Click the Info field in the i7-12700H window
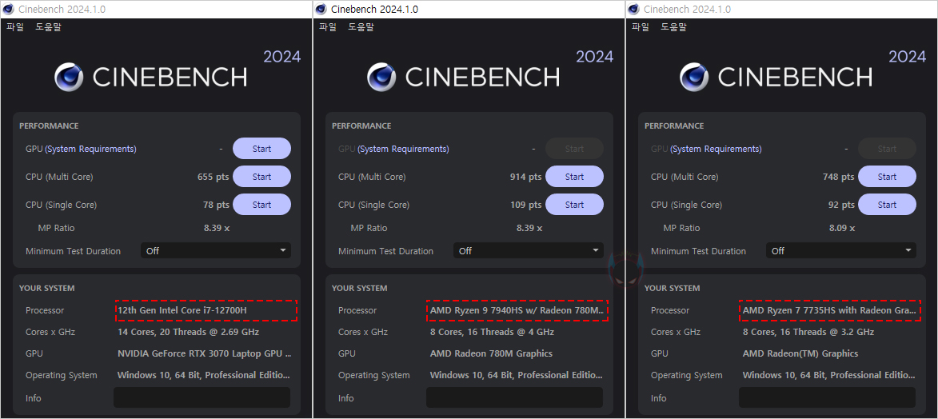The height and width of the screenshot is (419, 938). pyautogui.click(x=202, y=397)
